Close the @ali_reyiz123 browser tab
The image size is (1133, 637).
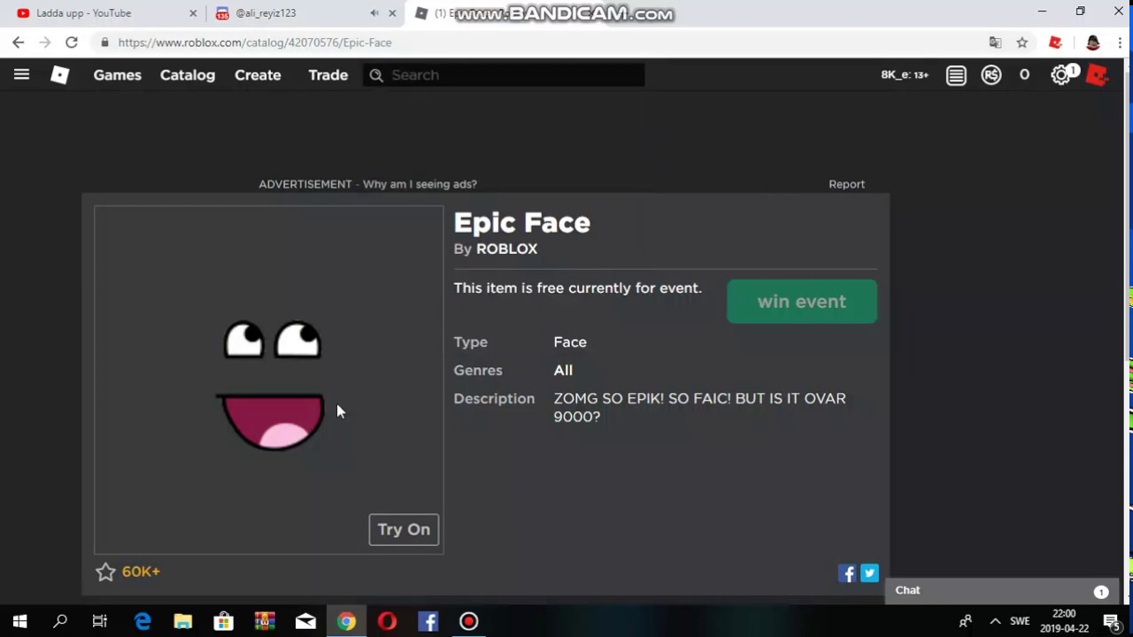(x=392, y=13)
